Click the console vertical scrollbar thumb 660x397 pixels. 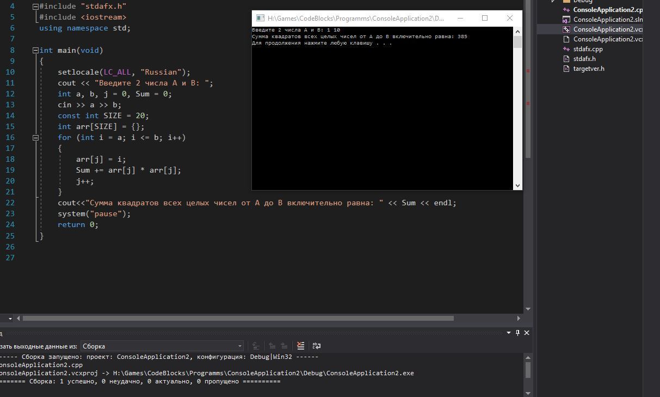(x=517, y=42)
